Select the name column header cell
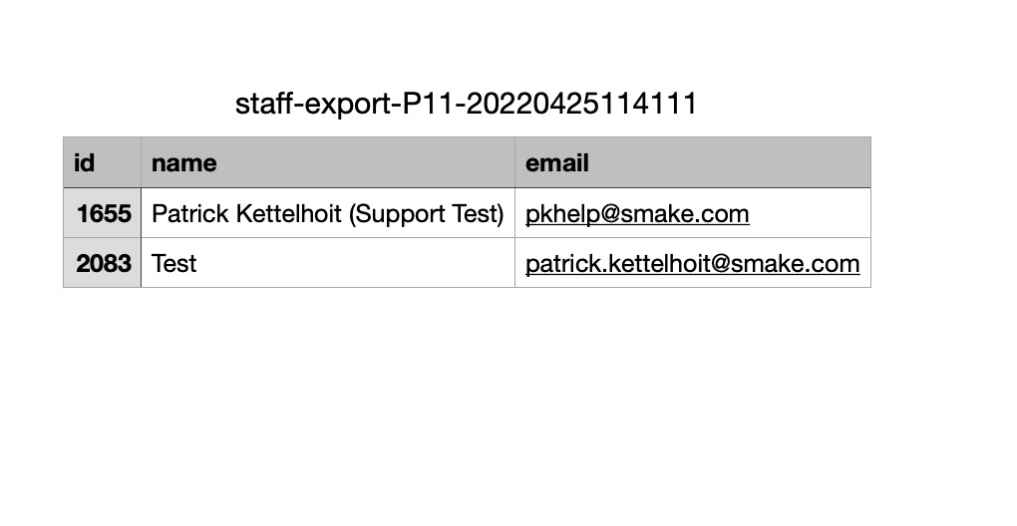1017x526 pixels. (328, 162)
